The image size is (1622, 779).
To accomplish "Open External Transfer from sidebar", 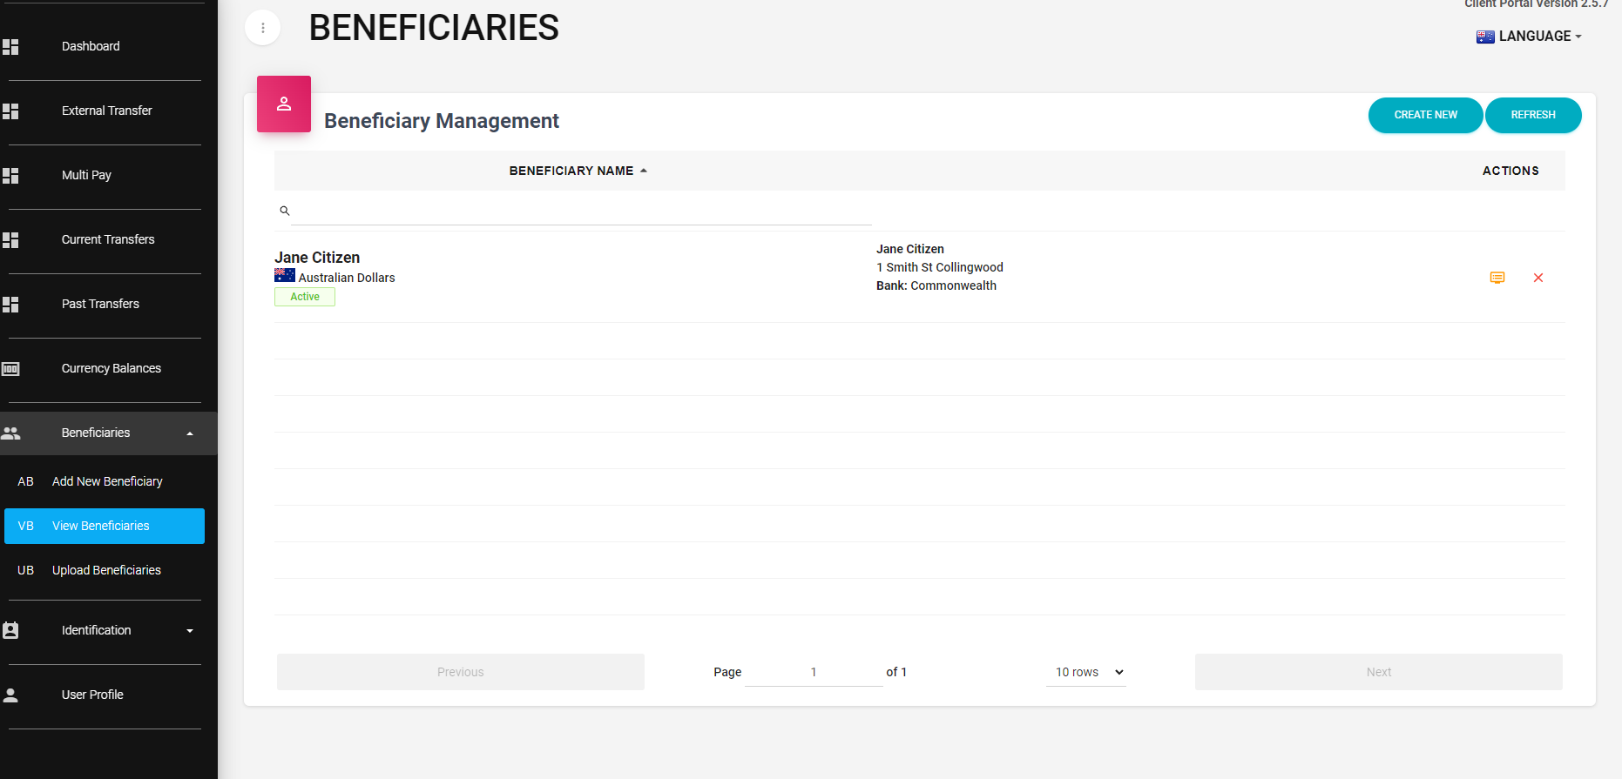I will pos(106,111).
